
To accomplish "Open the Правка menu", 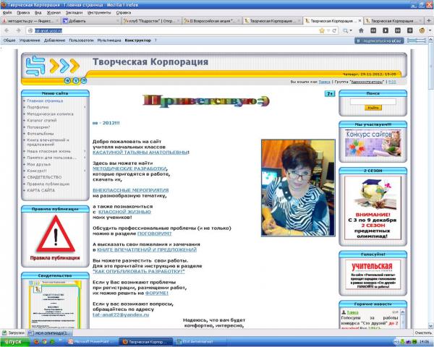I will [x=23, y=13].
